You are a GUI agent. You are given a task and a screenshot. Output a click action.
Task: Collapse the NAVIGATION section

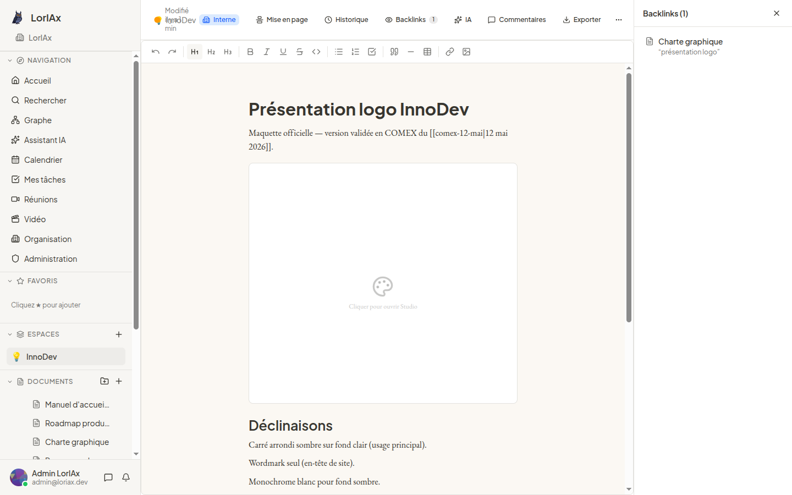pos(10,61)
